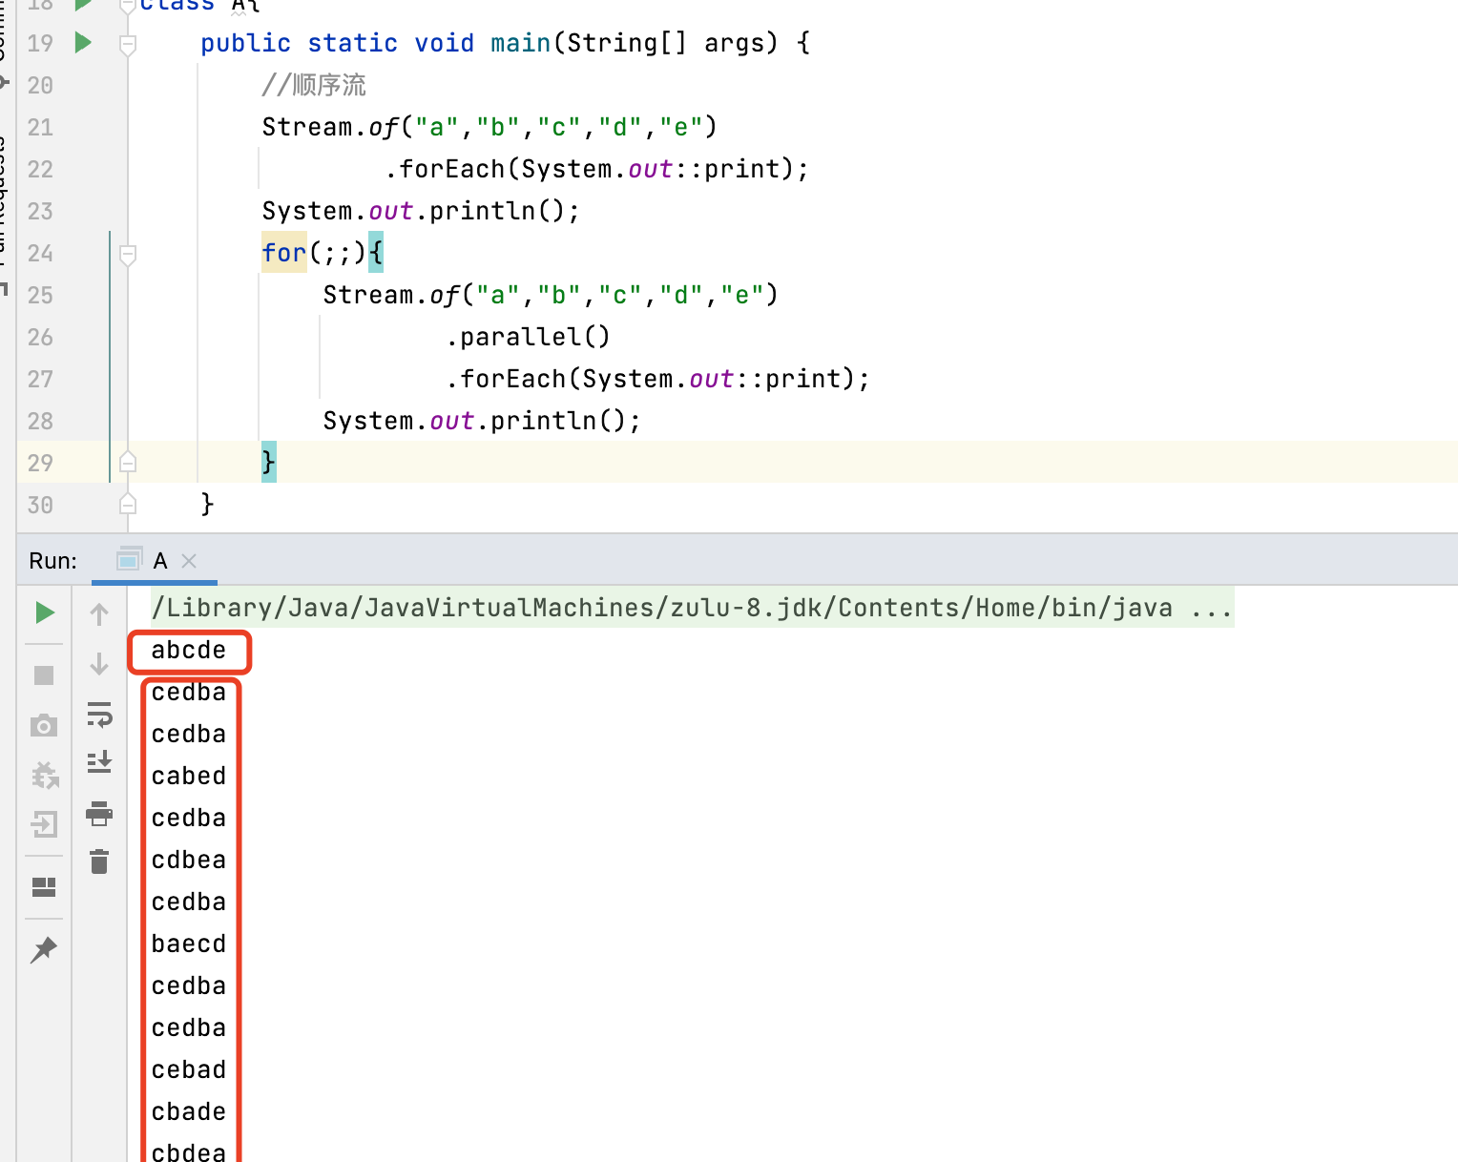Run main method from line 19 gutter
This screenshot has height=1162, width=1458.
pyautogui.click(x=84, y=43)
